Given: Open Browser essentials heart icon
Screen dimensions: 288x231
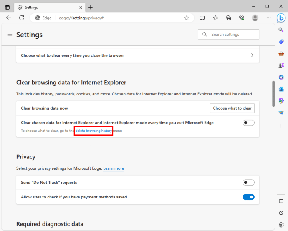Looking at the screenshot, I should point(241,18).
